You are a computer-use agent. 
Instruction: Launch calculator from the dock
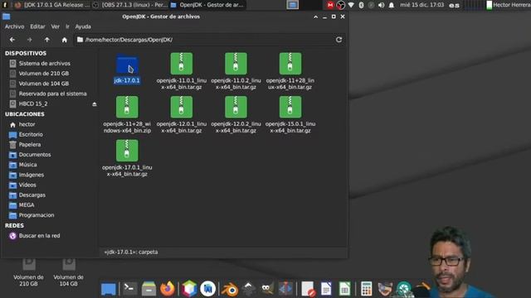coord(366,289)
